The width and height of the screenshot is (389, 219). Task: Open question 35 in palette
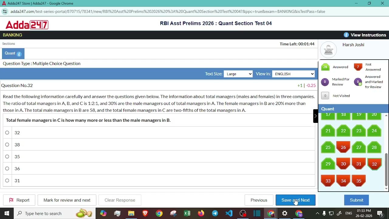[x=359, y=181]
